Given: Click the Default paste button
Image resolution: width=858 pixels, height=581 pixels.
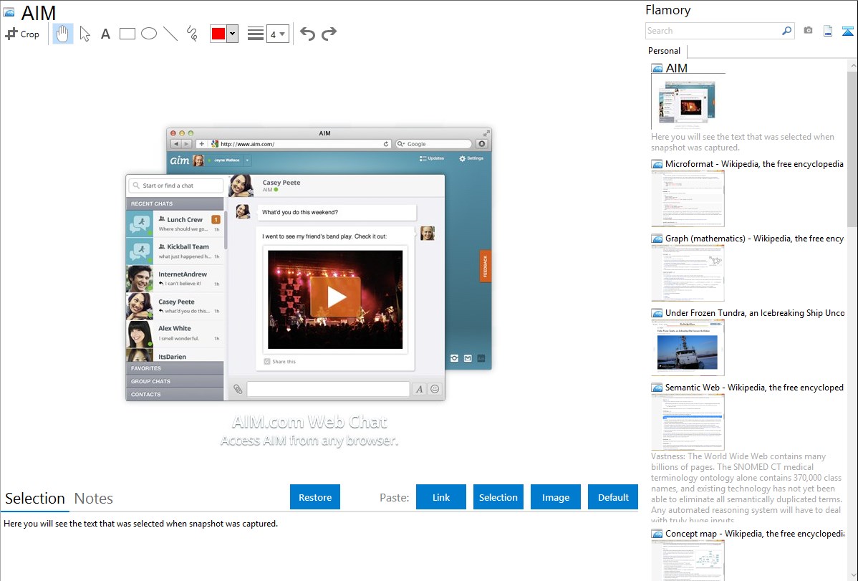Looking at the screenshot, I should tap(613, 497).
